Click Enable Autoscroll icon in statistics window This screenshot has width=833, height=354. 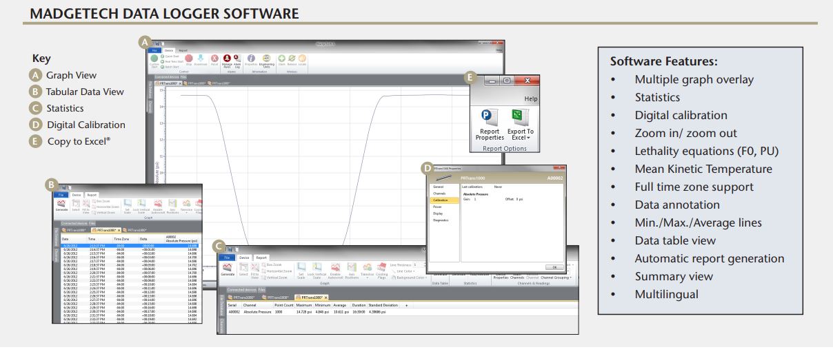[335, 267]
